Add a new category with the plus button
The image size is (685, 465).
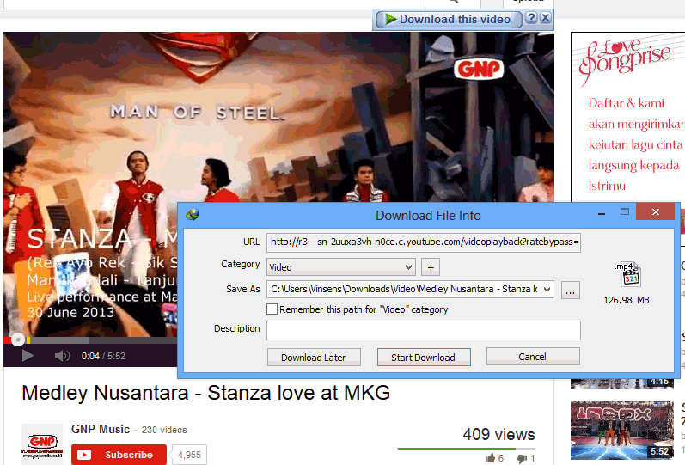click(431, 267)
